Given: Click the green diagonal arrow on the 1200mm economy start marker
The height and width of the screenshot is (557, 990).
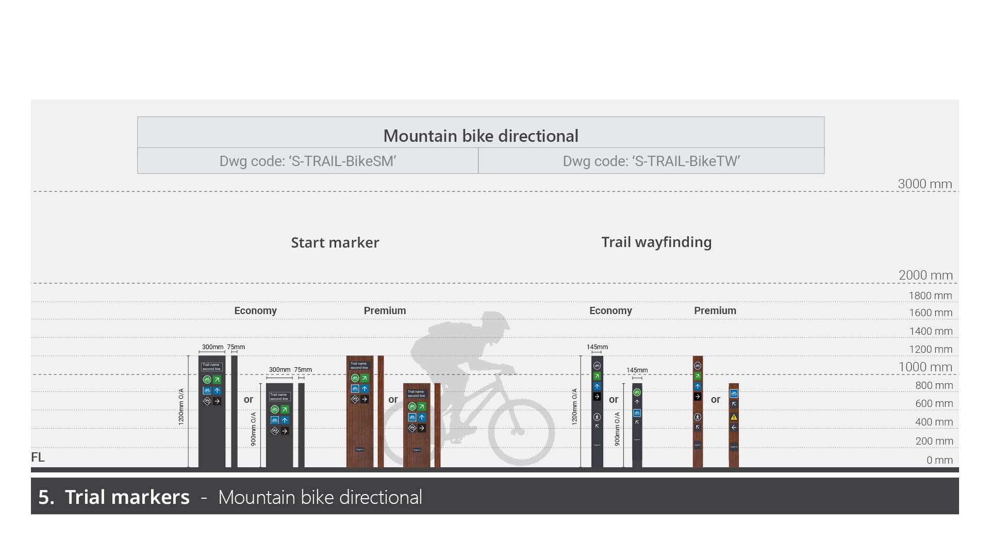Looking at the screenshot, I should [217, 380].
